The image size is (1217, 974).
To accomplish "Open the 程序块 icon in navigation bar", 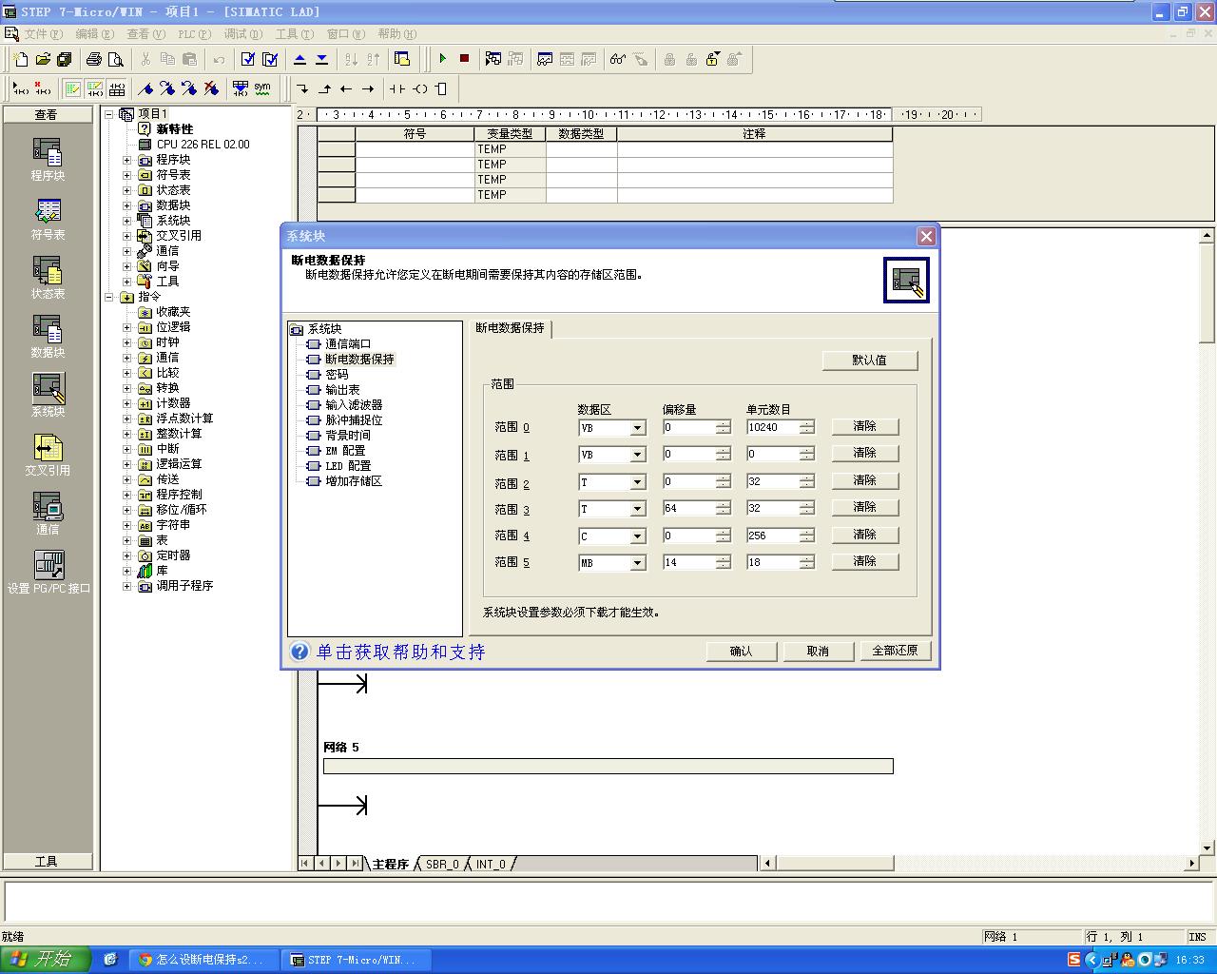I will [x=48, y=159].
